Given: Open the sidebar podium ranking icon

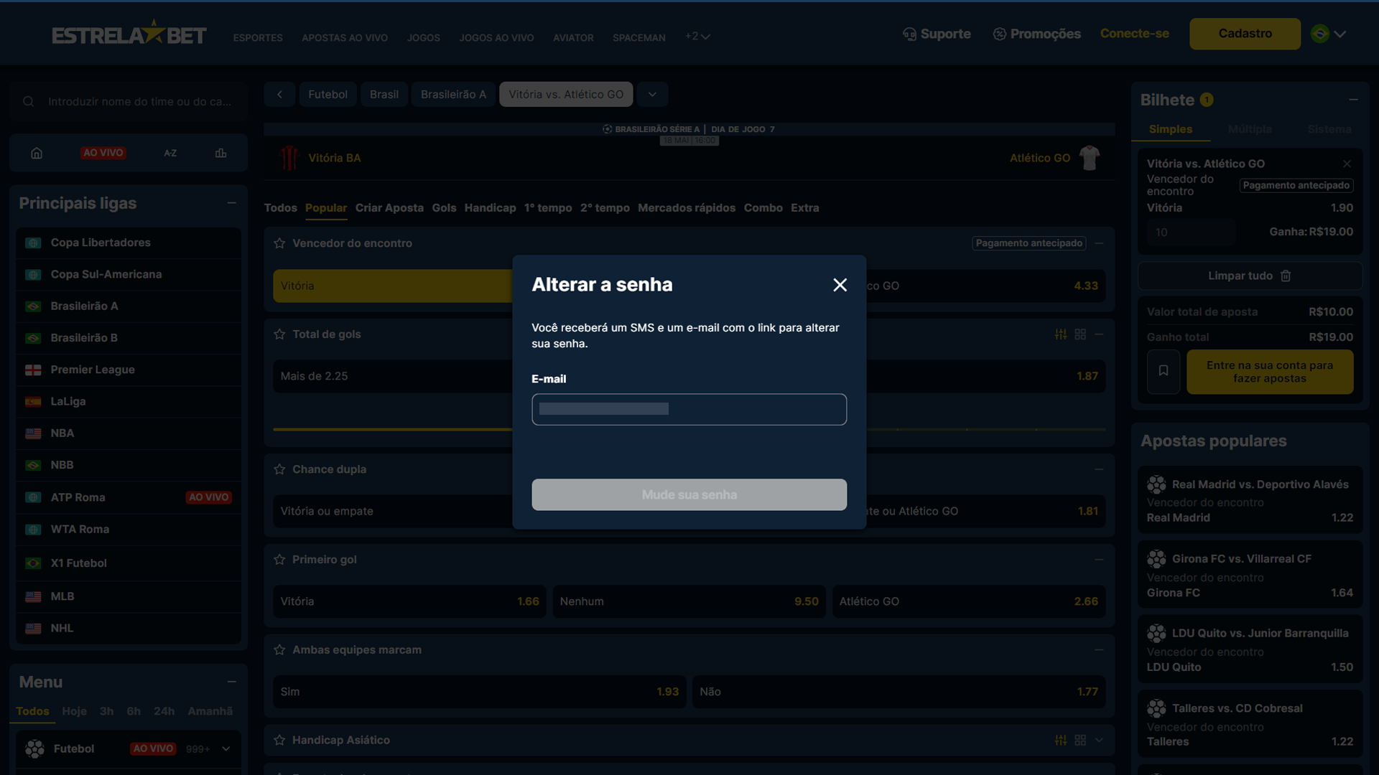Looking at the screenshot, I should pyautogui.click(x=221, y=153).
